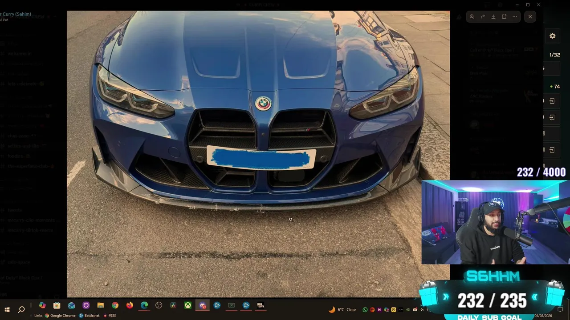This screenshot has width=570, height=320.
Task: Zoom into the image with the magnifier icon
Action: click(472, 16)
